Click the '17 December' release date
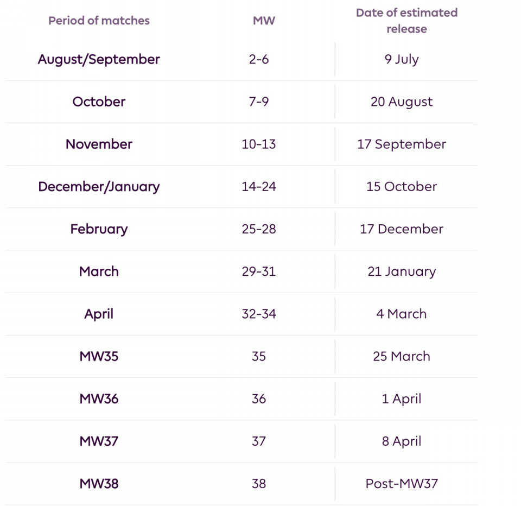Screen dimensions: 521x506 [402, 229]
